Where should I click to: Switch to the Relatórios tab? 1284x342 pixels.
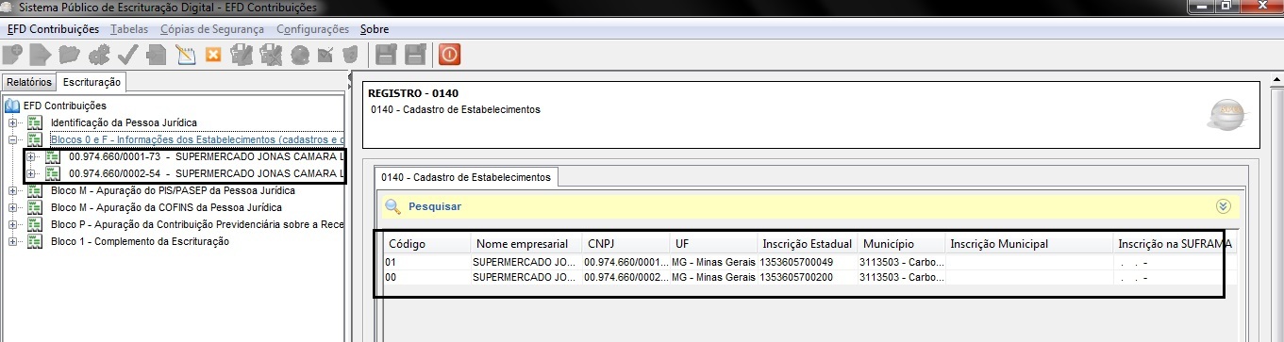[29, 82]
